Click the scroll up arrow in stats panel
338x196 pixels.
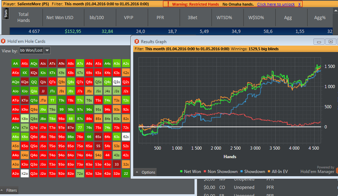[x=336, y=10]
